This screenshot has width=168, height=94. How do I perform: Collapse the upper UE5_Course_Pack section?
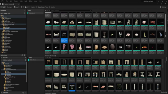click(1, 13)
